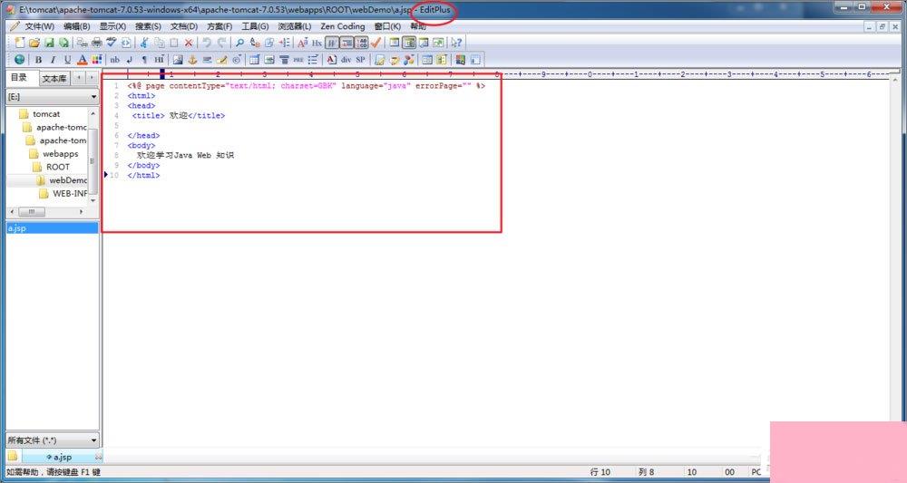
Task: Insert heading with the Hi icon
Action: pos(159,60)
